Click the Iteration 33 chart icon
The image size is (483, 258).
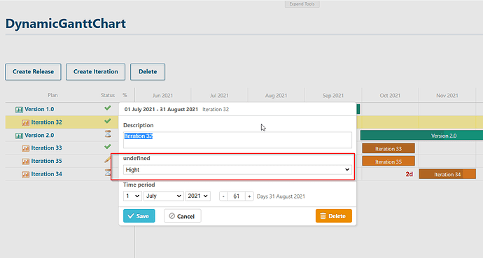pos(26,148)
